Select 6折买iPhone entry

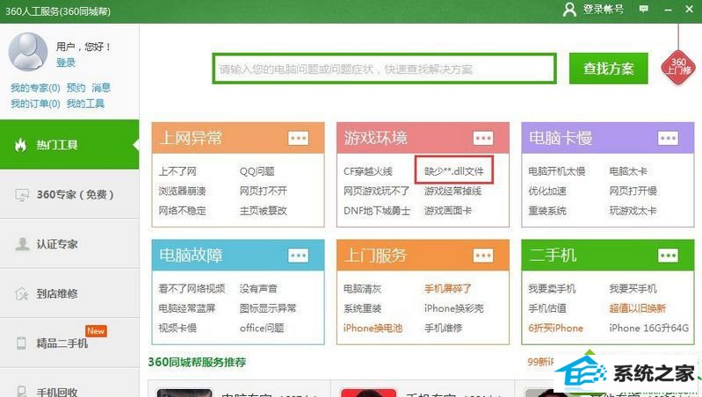point(555,328)
